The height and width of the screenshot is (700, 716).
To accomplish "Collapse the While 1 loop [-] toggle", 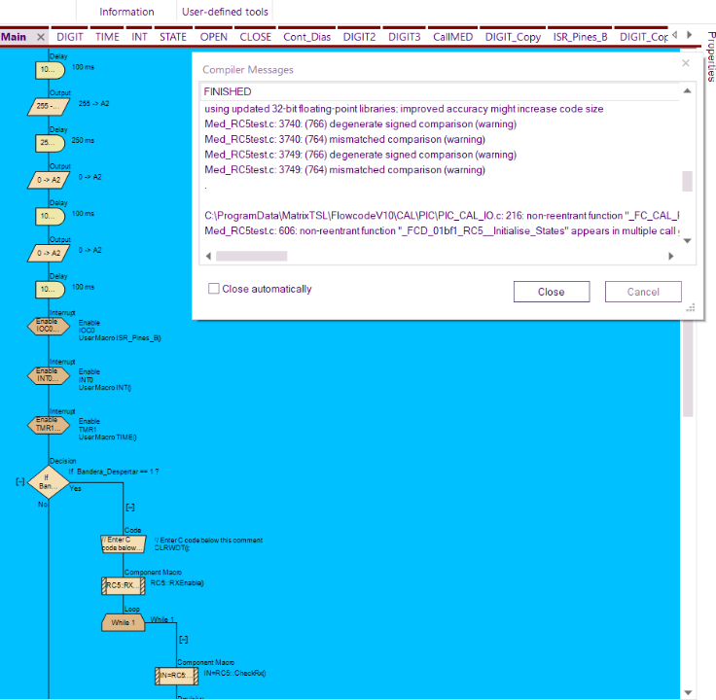I will [x=184, y=640].
